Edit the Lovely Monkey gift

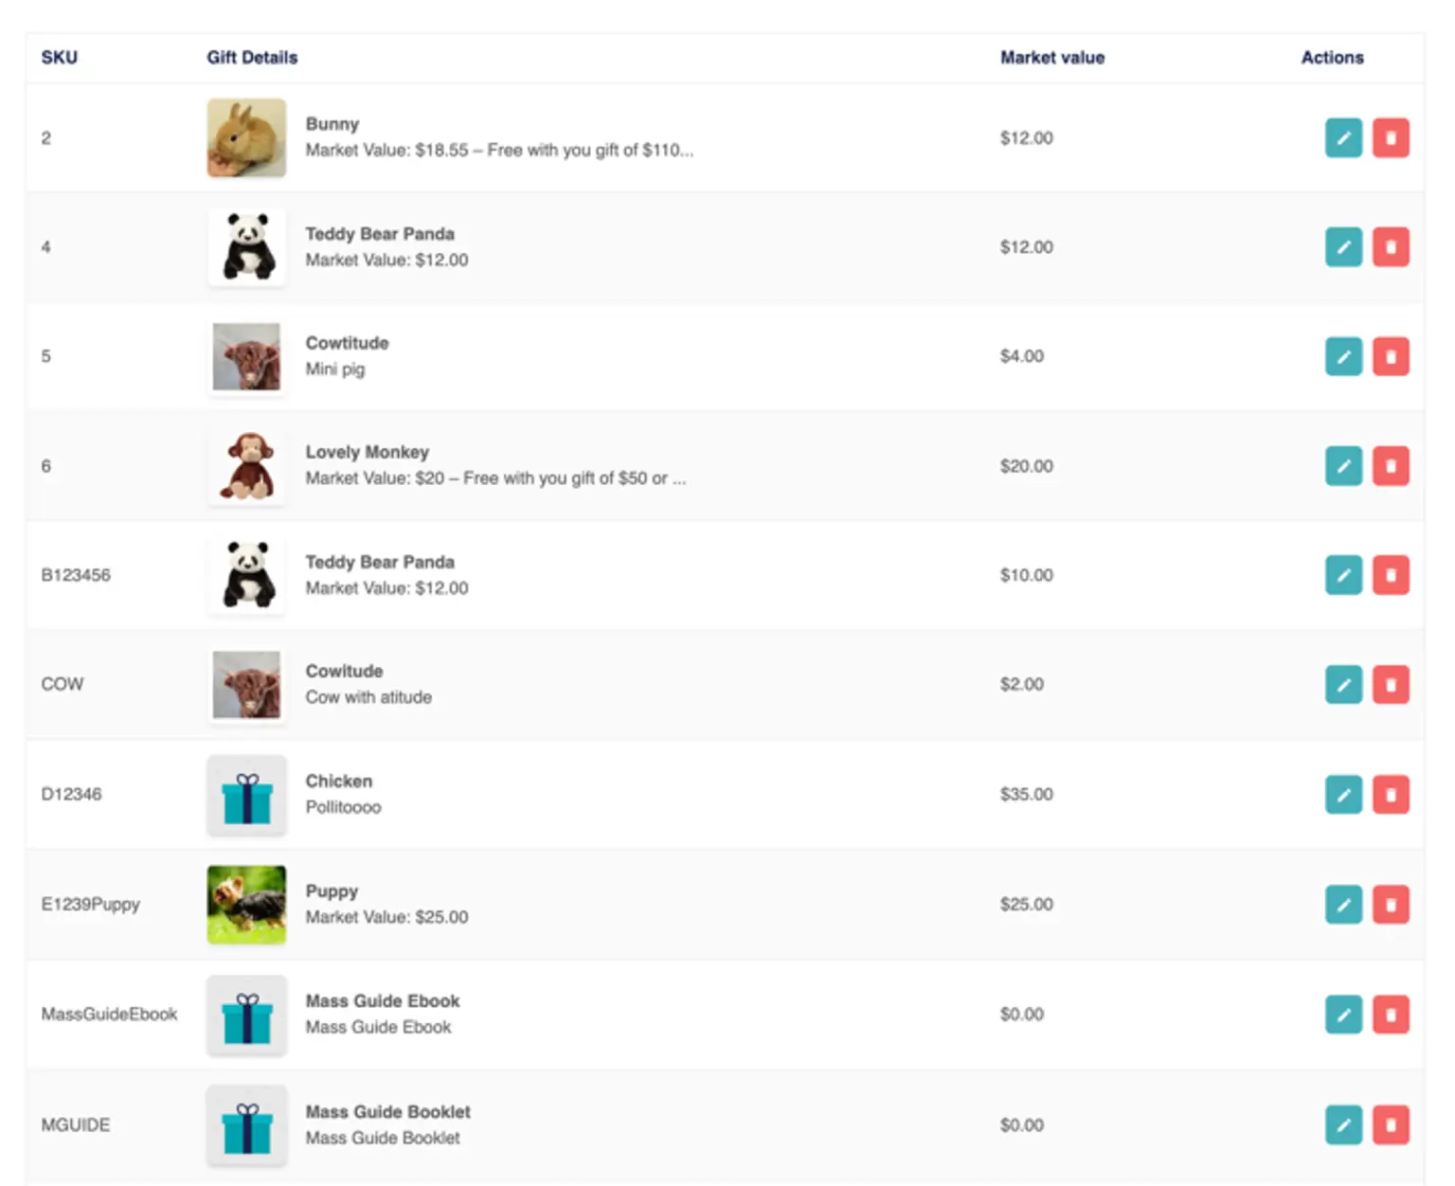[x=1342, y=466]
